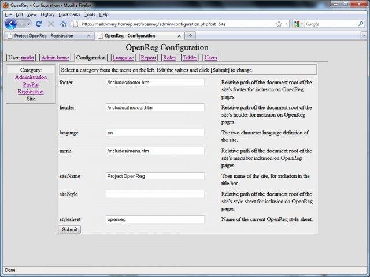Click the empty siteStyle input field
The image size is (370, 277).
point(155,194)
